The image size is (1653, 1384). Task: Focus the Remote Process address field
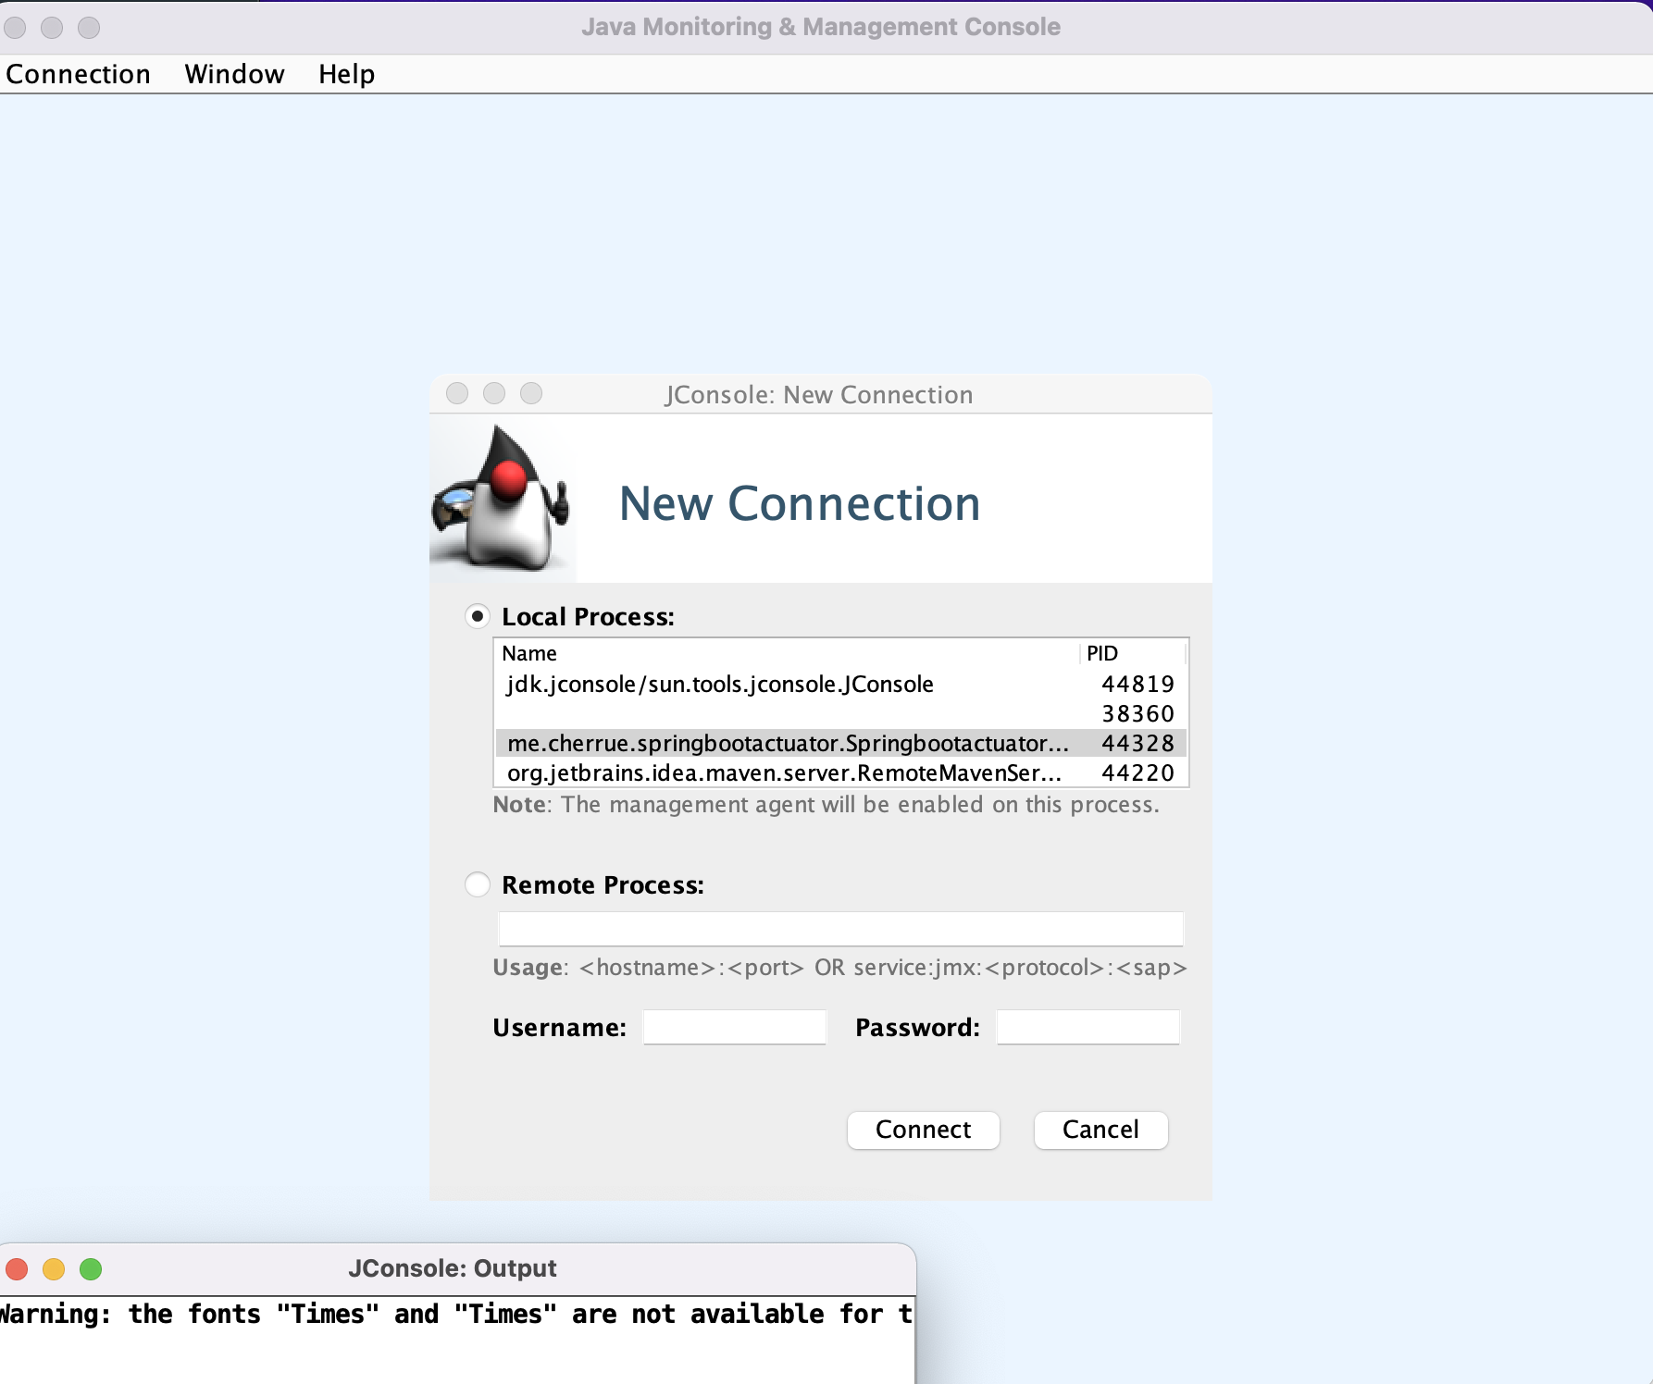[x=841, y=929]
